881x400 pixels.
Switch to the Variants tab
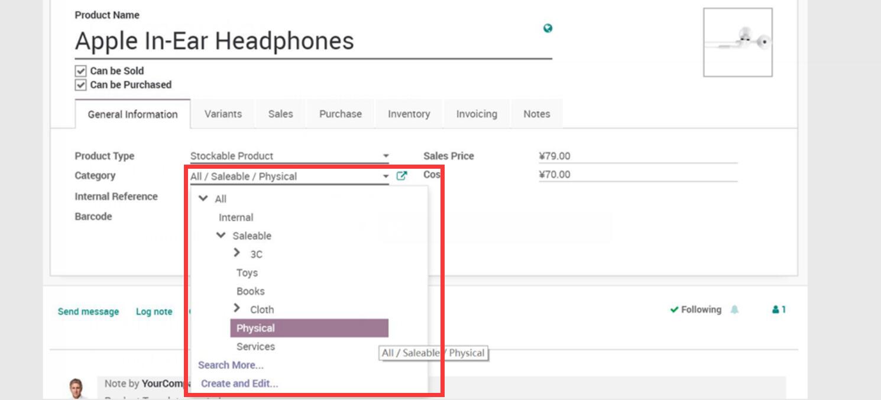point(223,114)
